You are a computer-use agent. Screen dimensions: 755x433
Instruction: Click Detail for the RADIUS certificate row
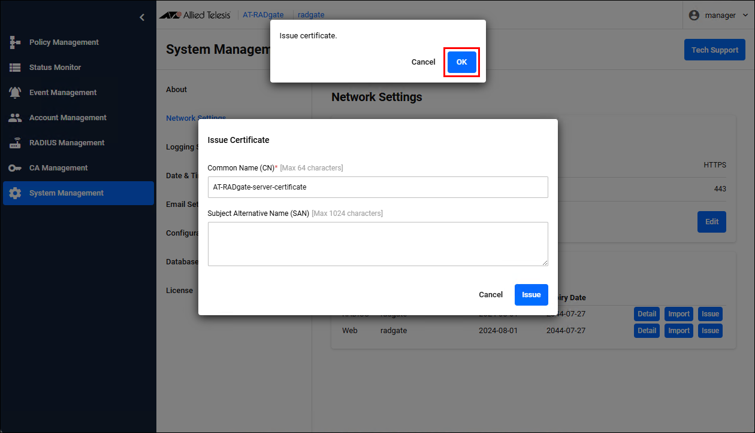pyautogui.click(x=647, y=314)
